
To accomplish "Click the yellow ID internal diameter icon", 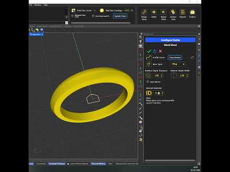I will tap(149, 93).
